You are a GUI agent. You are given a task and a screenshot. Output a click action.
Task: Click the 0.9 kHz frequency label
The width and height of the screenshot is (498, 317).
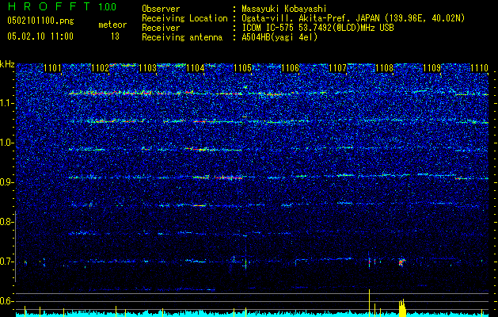(x=6, y=182)
